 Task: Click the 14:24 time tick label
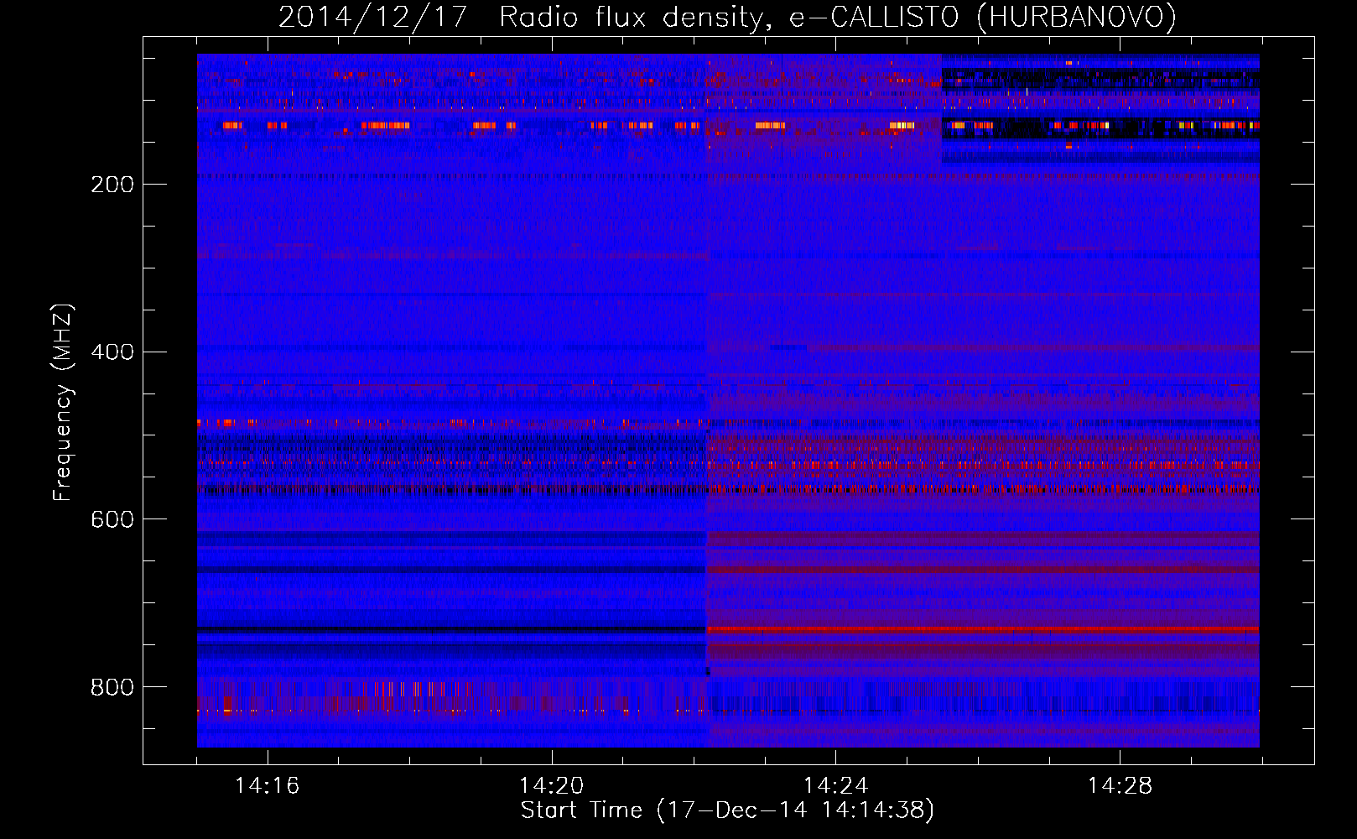pyautogui.click(x=835, y=786)
